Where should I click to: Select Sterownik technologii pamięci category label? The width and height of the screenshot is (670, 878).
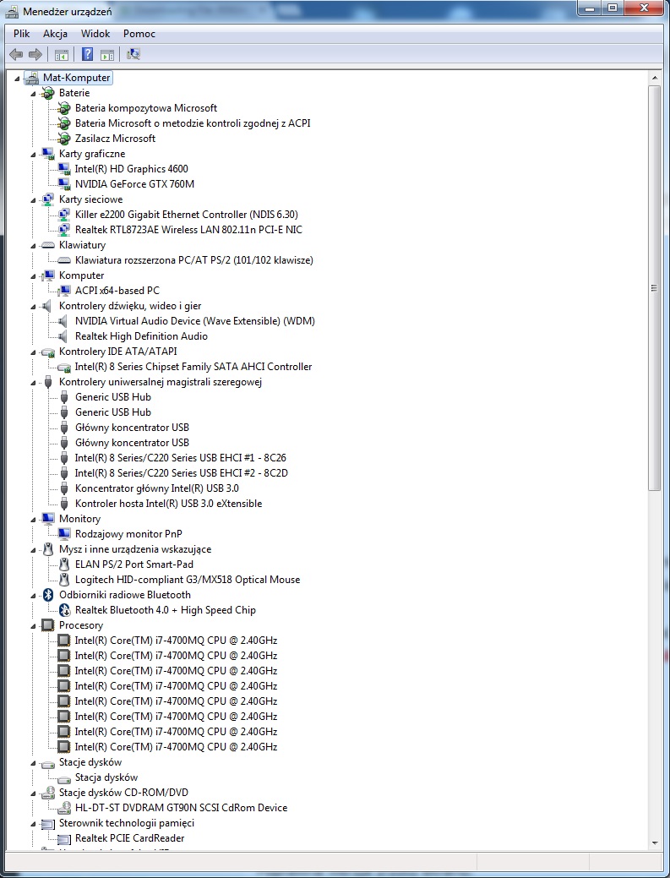click(x=127, y=823)
